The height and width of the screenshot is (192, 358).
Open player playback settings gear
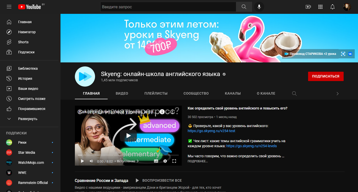coord(165,161)
